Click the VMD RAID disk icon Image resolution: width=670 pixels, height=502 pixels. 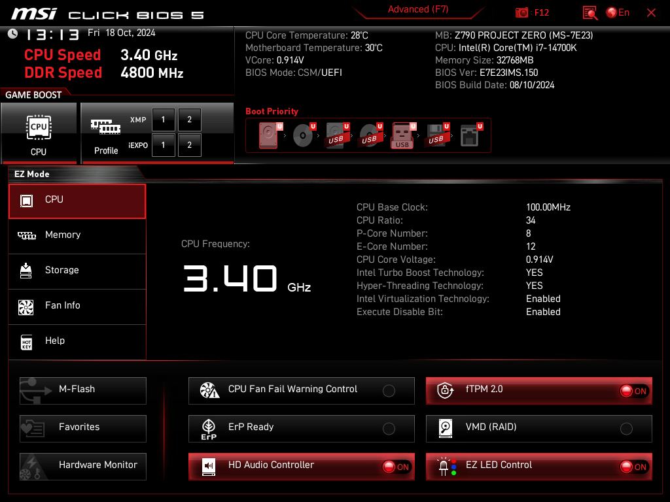pyautogui.click(x=445, y=428)
